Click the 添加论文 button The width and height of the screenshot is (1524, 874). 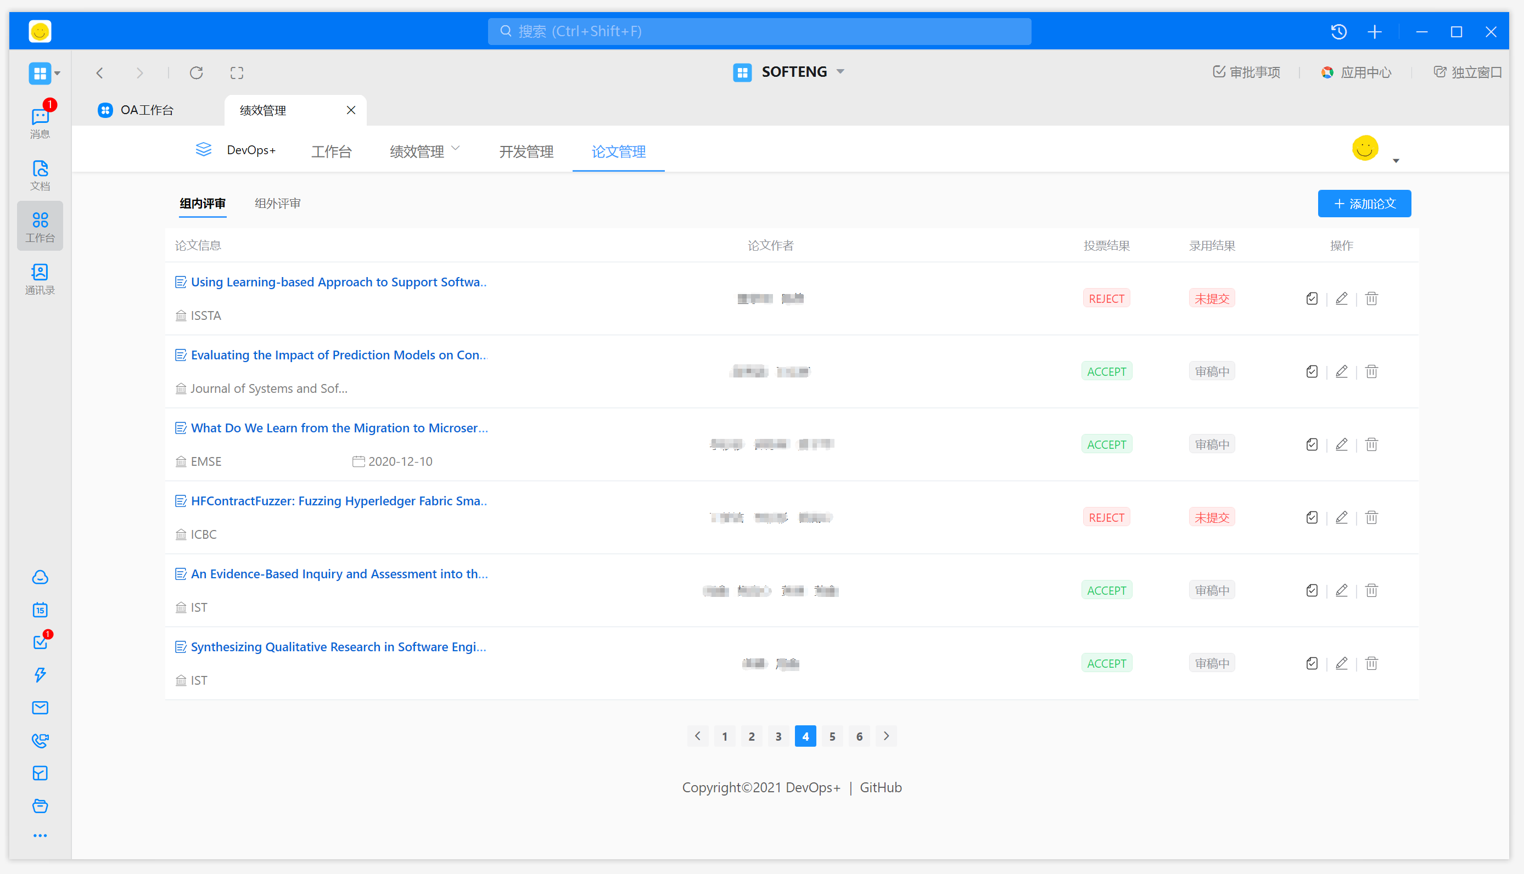click(x=1364, y=204)
